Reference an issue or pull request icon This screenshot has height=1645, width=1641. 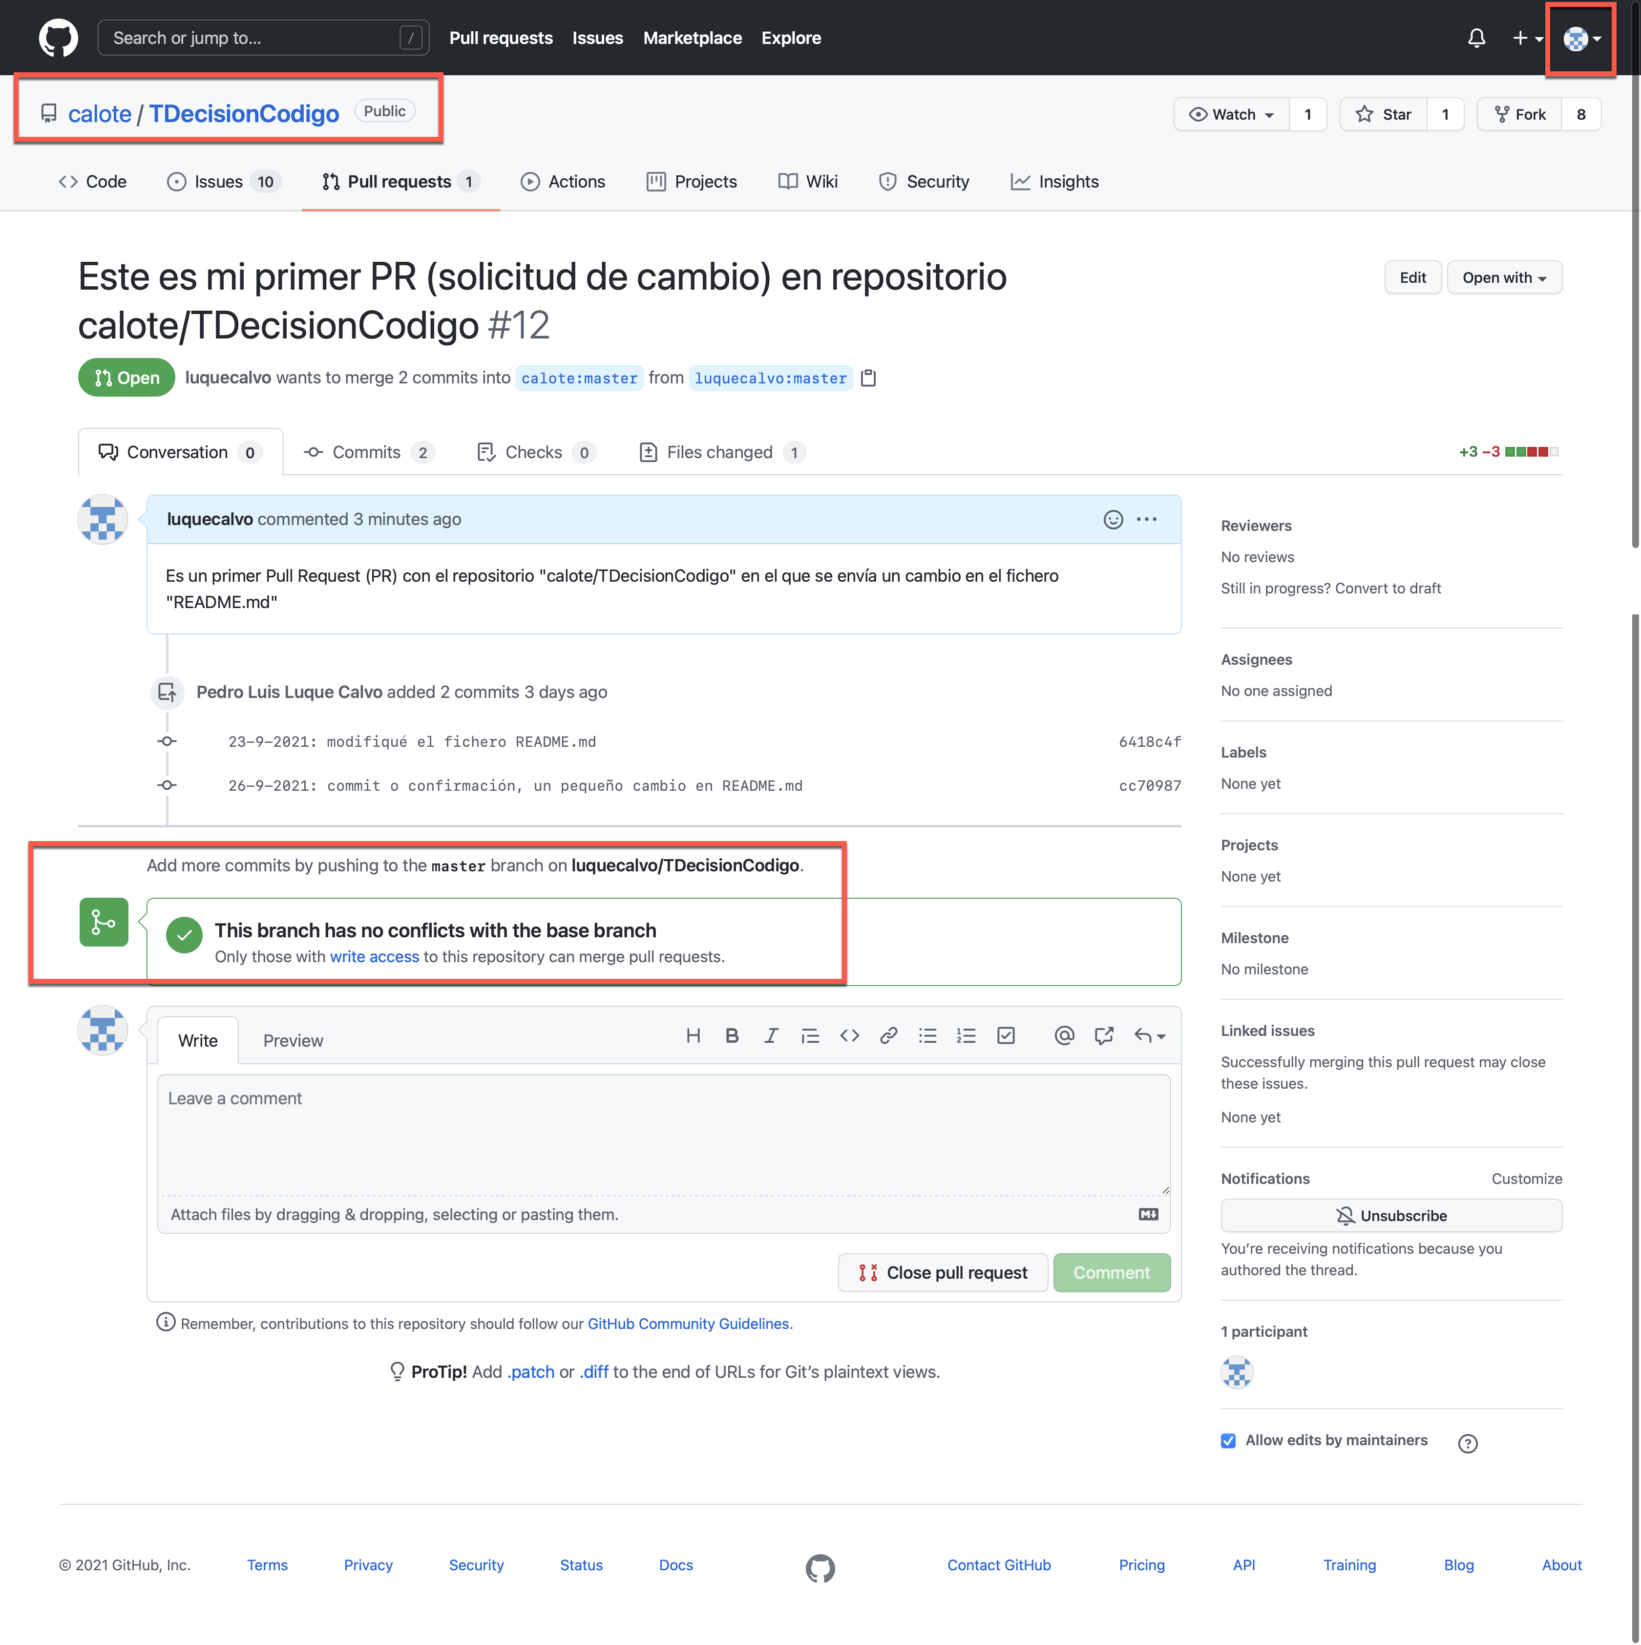pyautogui.click(x=1104, y=1035)
